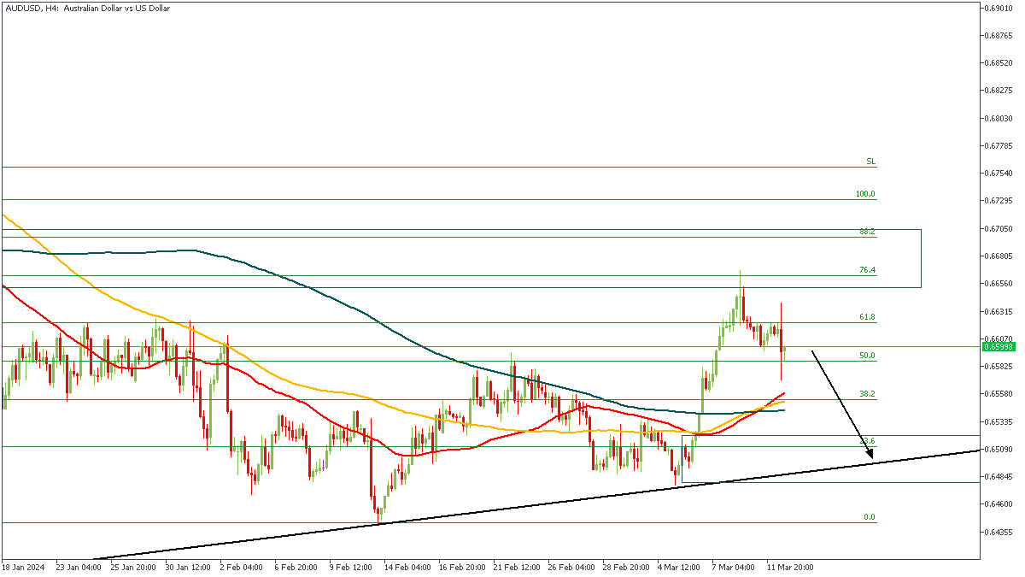Image resolution: width=1025 pixels, height=577 pixels.
Task: Select the 88.2 Fibonacci level label
Action: [867, 232]
